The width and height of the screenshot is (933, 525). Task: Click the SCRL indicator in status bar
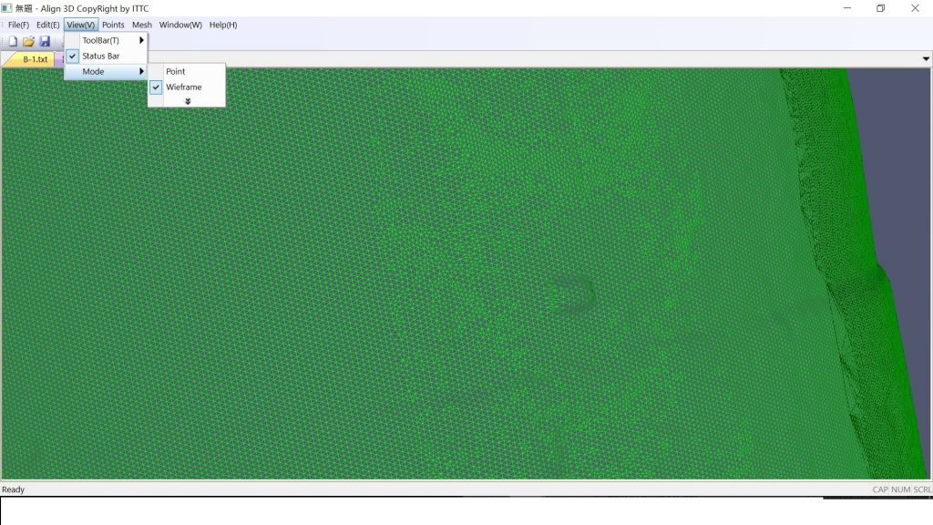point(922,489)
